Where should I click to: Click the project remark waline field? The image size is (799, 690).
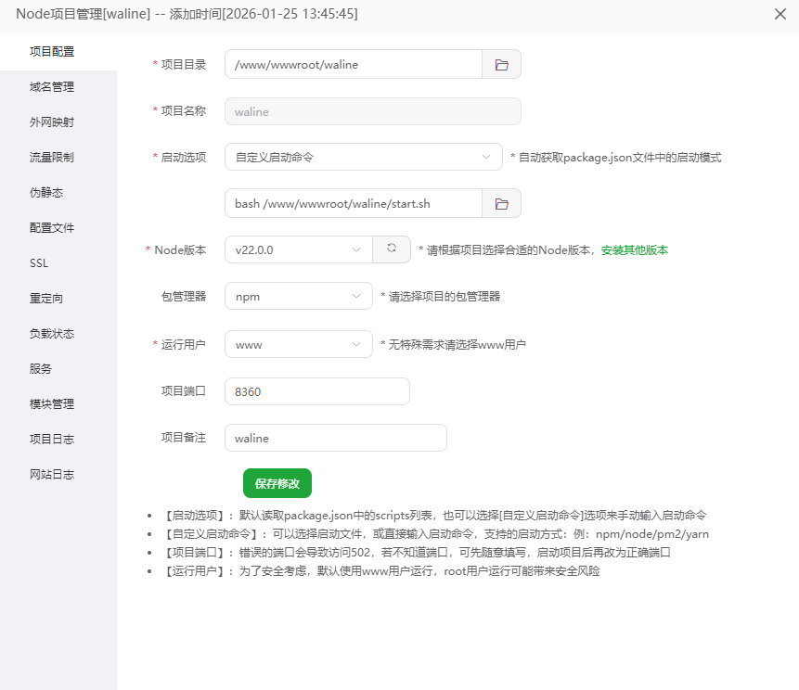point(335,438)
